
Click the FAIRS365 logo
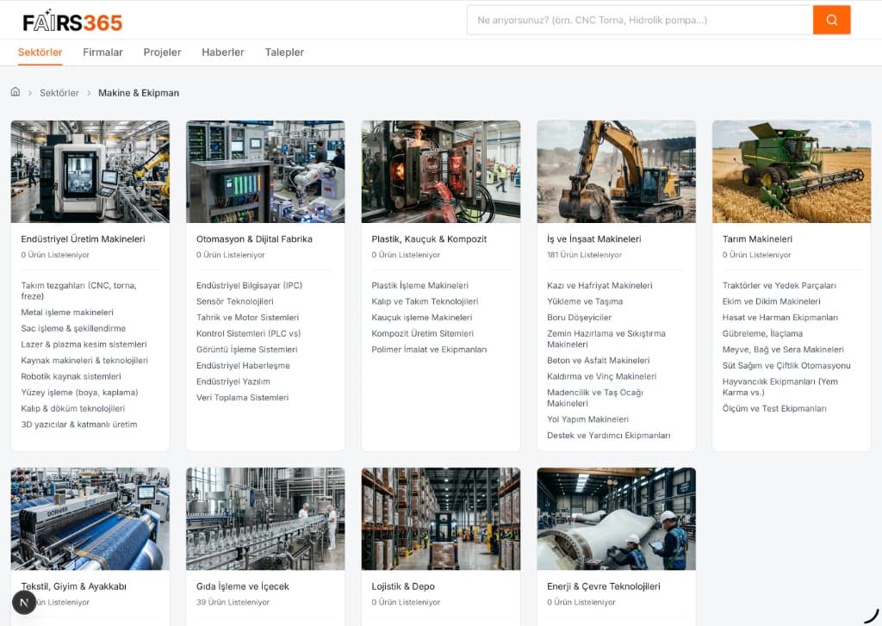tap(72, 22)
